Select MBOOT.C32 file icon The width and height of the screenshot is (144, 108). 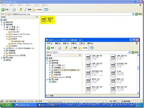(88, 81)
